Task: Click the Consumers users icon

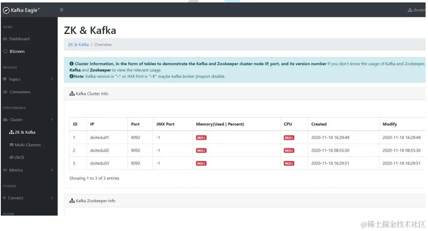Action: (x=5, y=92)
